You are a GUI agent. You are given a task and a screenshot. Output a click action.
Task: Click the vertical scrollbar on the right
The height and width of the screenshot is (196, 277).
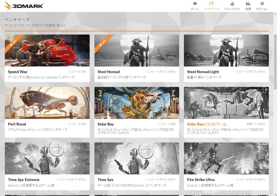pyautogui.click(x=275, y=62)
